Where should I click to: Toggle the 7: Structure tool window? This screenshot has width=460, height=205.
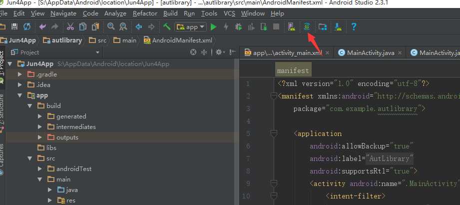click(x=2, y=112)
